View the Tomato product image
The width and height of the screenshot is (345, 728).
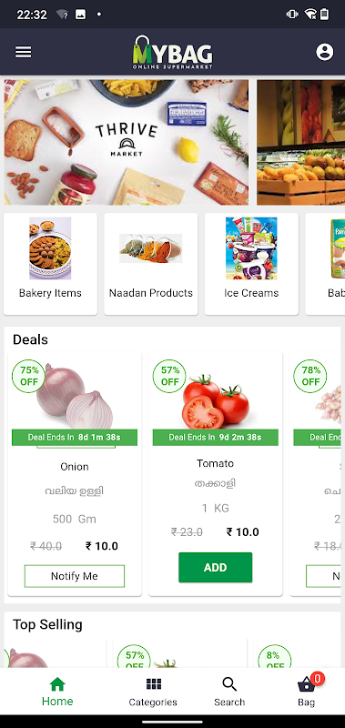click(x=216, y=401)
